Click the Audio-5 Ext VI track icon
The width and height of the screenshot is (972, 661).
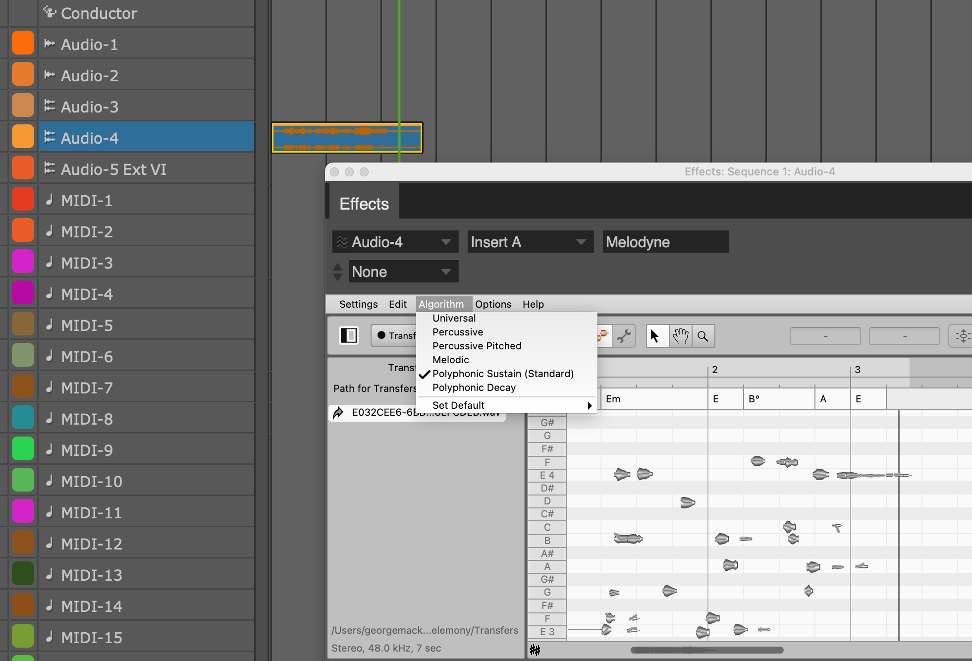point(50,168)
